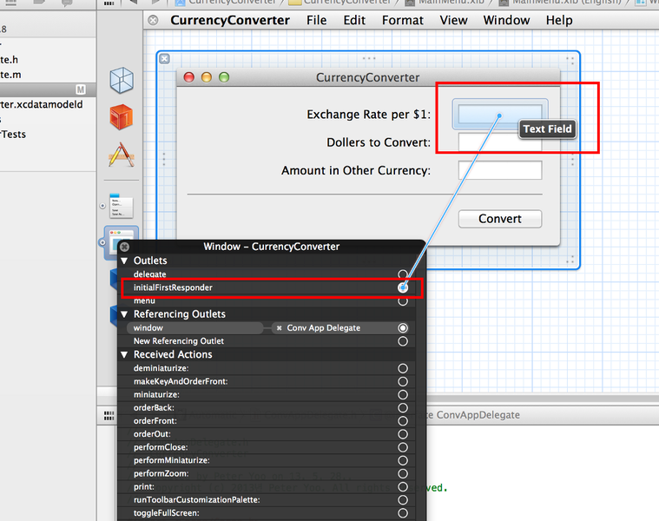Image resolution: width=659 pixels, height=521 pixels.
Task: Select the Main Menu object icon
Action: (x=122, y=207)
